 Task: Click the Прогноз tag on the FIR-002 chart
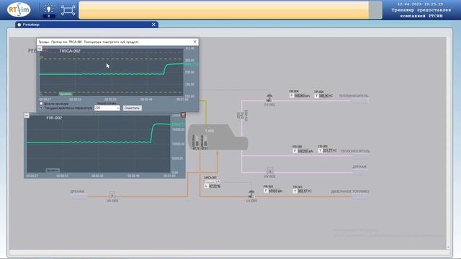point(53,171)
